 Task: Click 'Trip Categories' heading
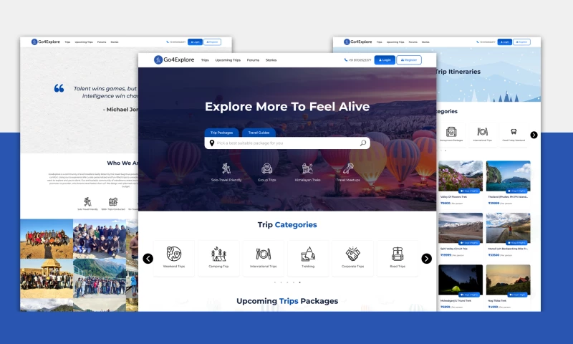287,224
